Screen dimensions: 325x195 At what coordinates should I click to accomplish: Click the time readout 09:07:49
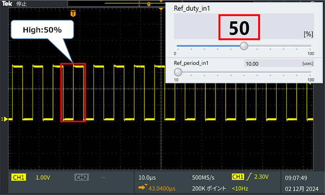point(296,178)
